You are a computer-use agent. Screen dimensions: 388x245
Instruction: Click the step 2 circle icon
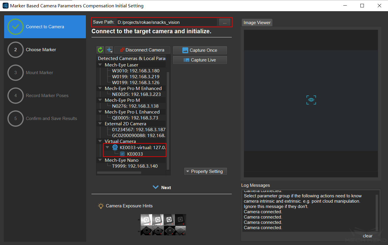[16, 50]
